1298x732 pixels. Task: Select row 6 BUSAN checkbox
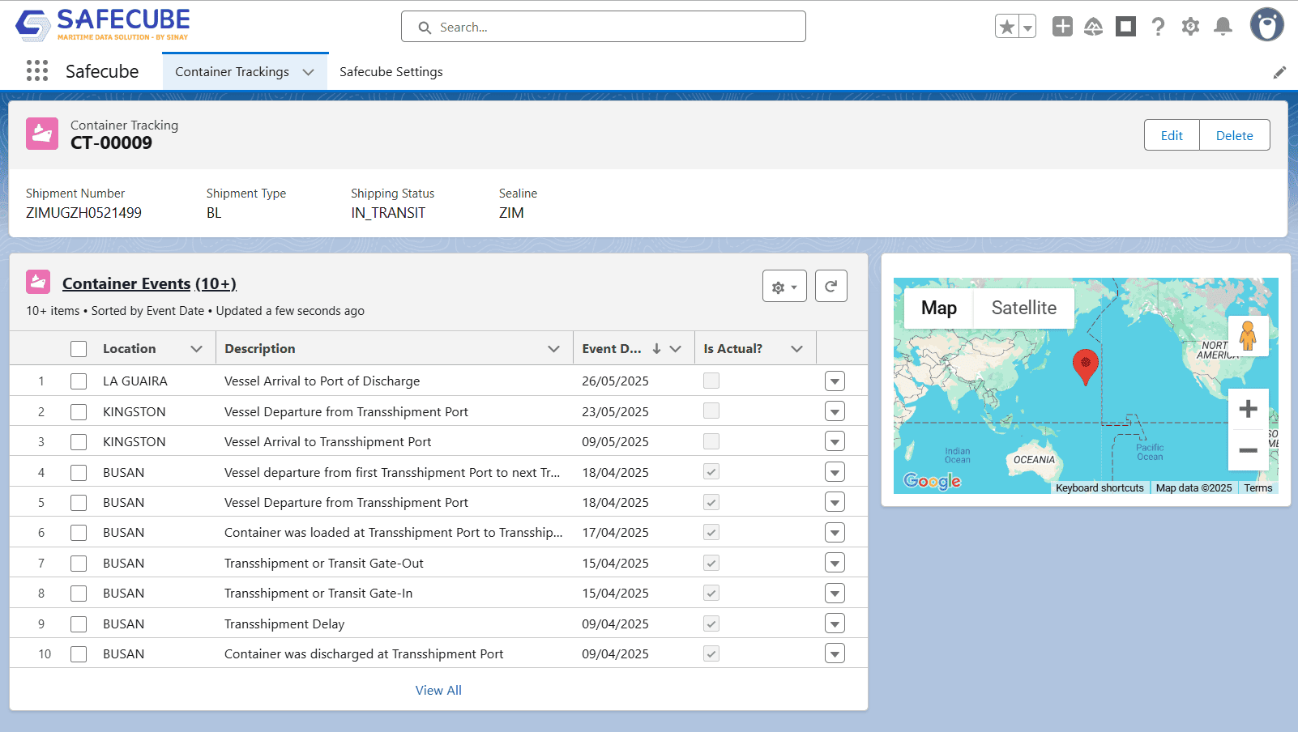[79, 533]
